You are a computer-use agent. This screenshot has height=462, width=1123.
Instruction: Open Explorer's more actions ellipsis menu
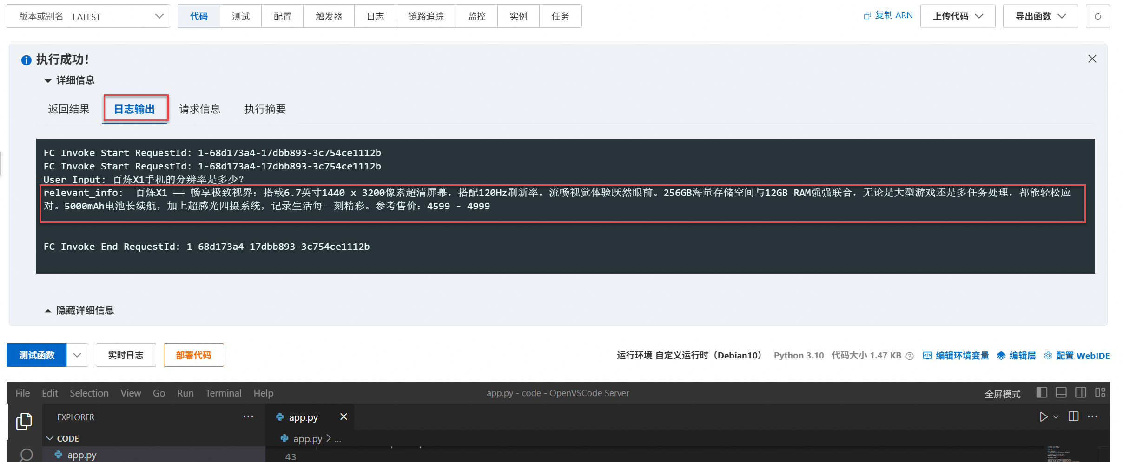pos(248,417)
